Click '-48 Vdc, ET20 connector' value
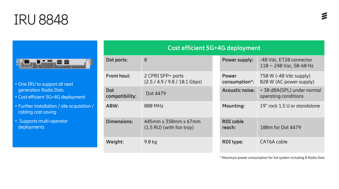 point(286,60)
